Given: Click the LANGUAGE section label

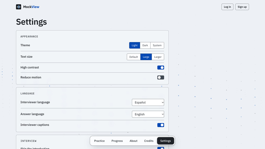Looking at the screenshot, I should pos(28,93).
